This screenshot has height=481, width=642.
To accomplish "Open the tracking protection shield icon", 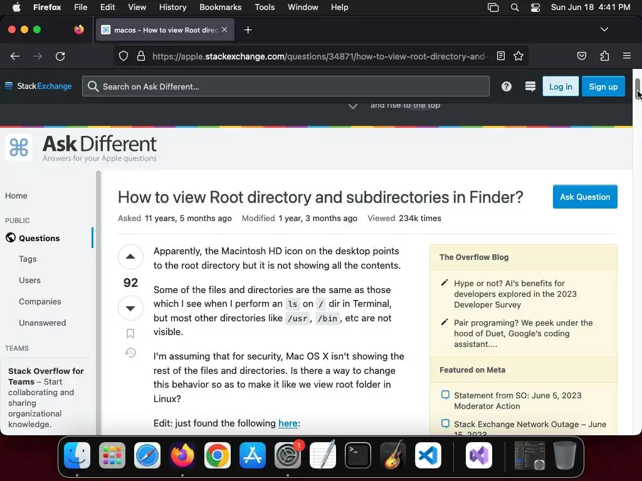I will (124, 56).
